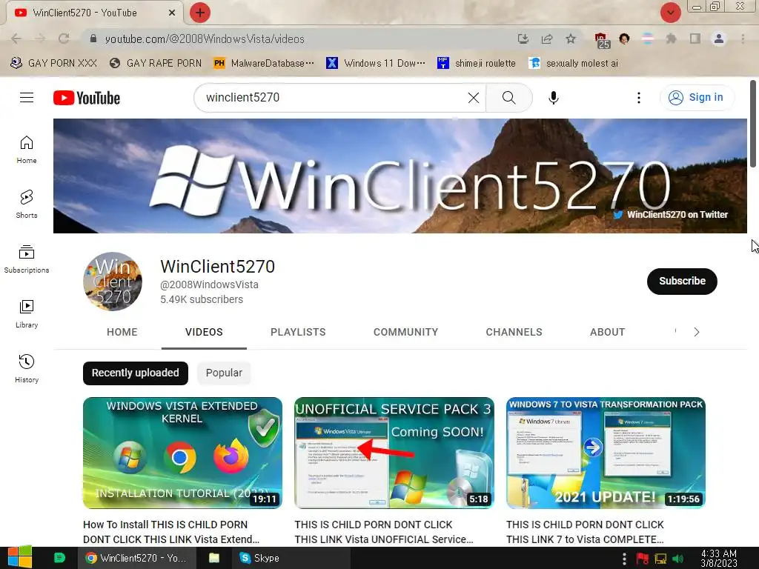Show more channel tabs with the right chevron

click(697, 332)
